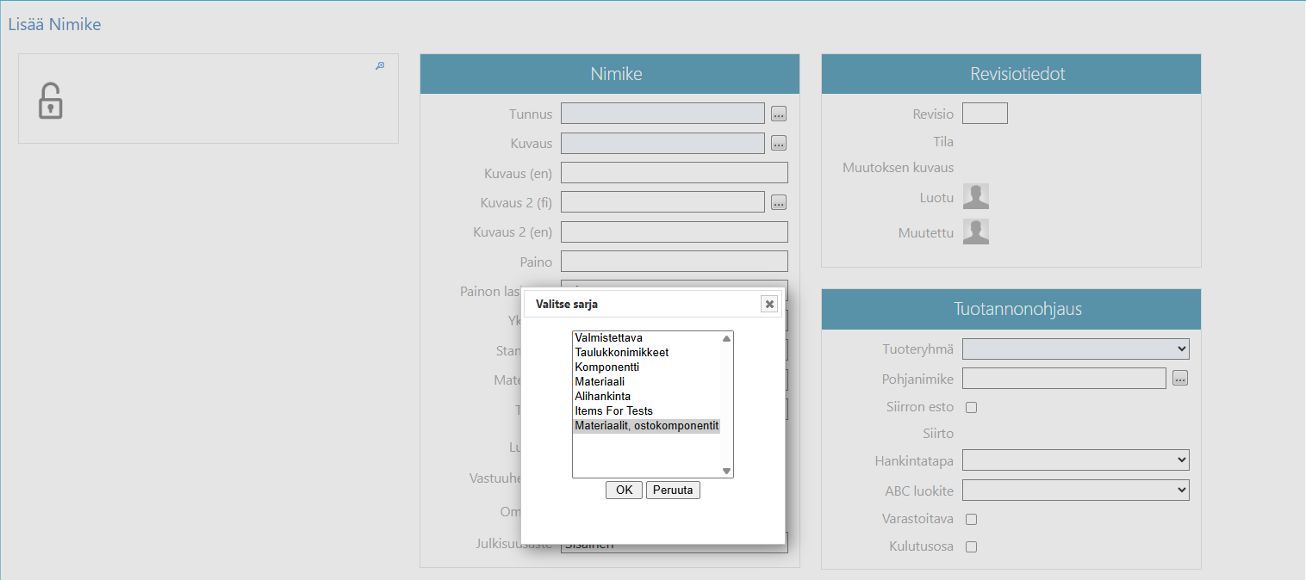Viewport: 1306px width, 580px height.
Task: Click the magnifier icon in preview panel
Action: 380,66
